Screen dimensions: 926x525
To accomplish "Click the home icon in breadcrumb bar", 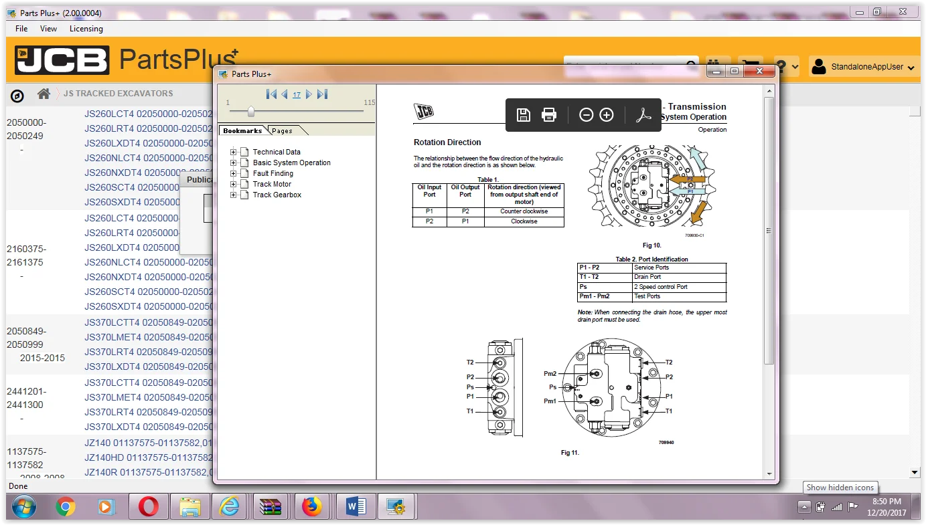I will pos(44,94).
